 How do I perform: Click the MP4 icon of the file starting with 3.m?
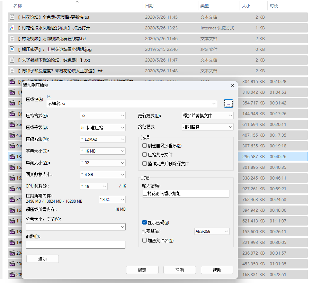(12, 124)
